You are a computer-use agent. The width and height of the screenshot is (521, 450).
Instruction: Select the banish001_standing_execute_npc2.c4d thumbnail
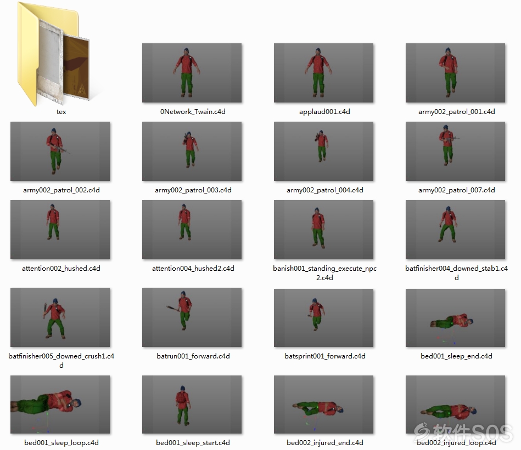pyautogui.click(x=323, y=230)
